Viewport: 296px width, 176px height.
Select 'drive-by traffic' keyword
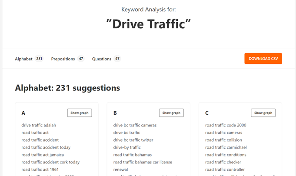coord(127,147)
